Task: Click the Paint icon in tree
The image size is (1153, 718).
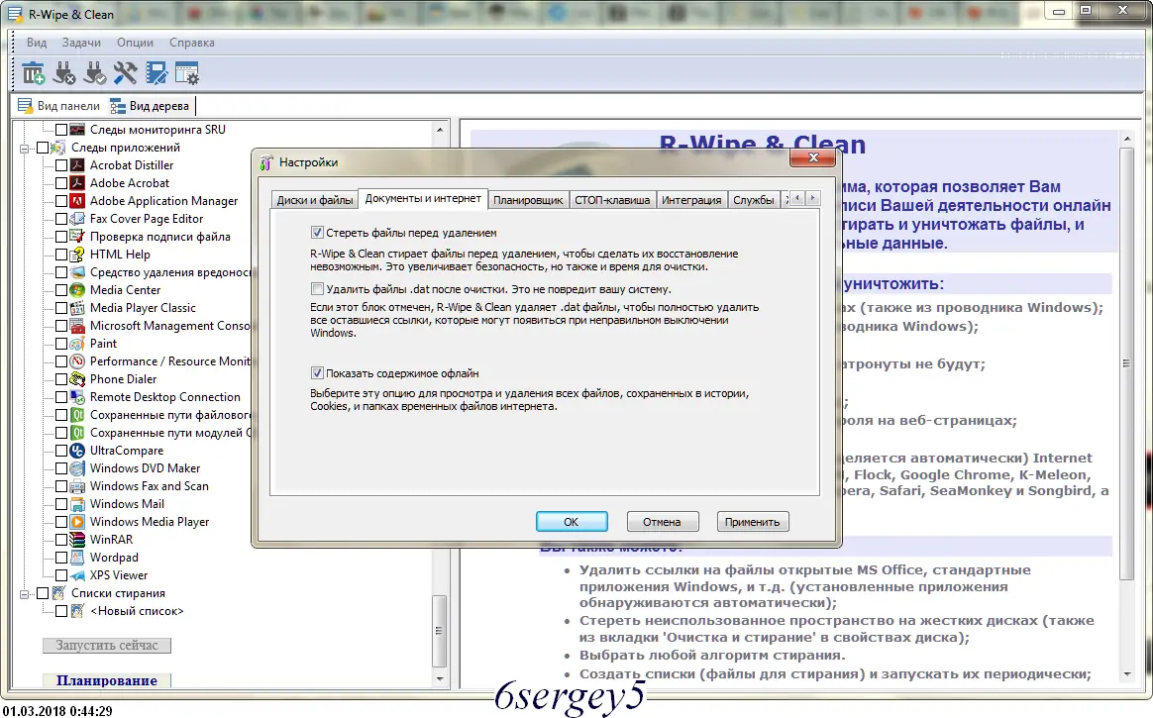Action: click(x=77, y=344)
